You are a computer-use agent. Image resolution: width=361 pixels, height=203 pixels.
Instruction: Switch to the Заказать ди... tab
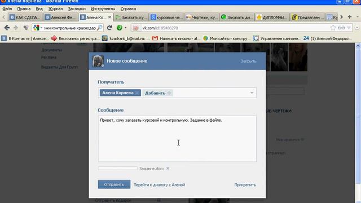click(237, 17)
